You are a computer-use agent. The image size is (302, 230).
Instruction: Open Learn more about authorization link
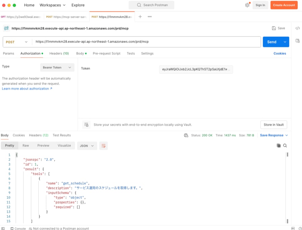pyautogui.click(x=27, y=89)
